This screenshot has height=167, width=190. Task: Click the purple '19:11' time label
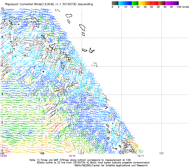140,156
